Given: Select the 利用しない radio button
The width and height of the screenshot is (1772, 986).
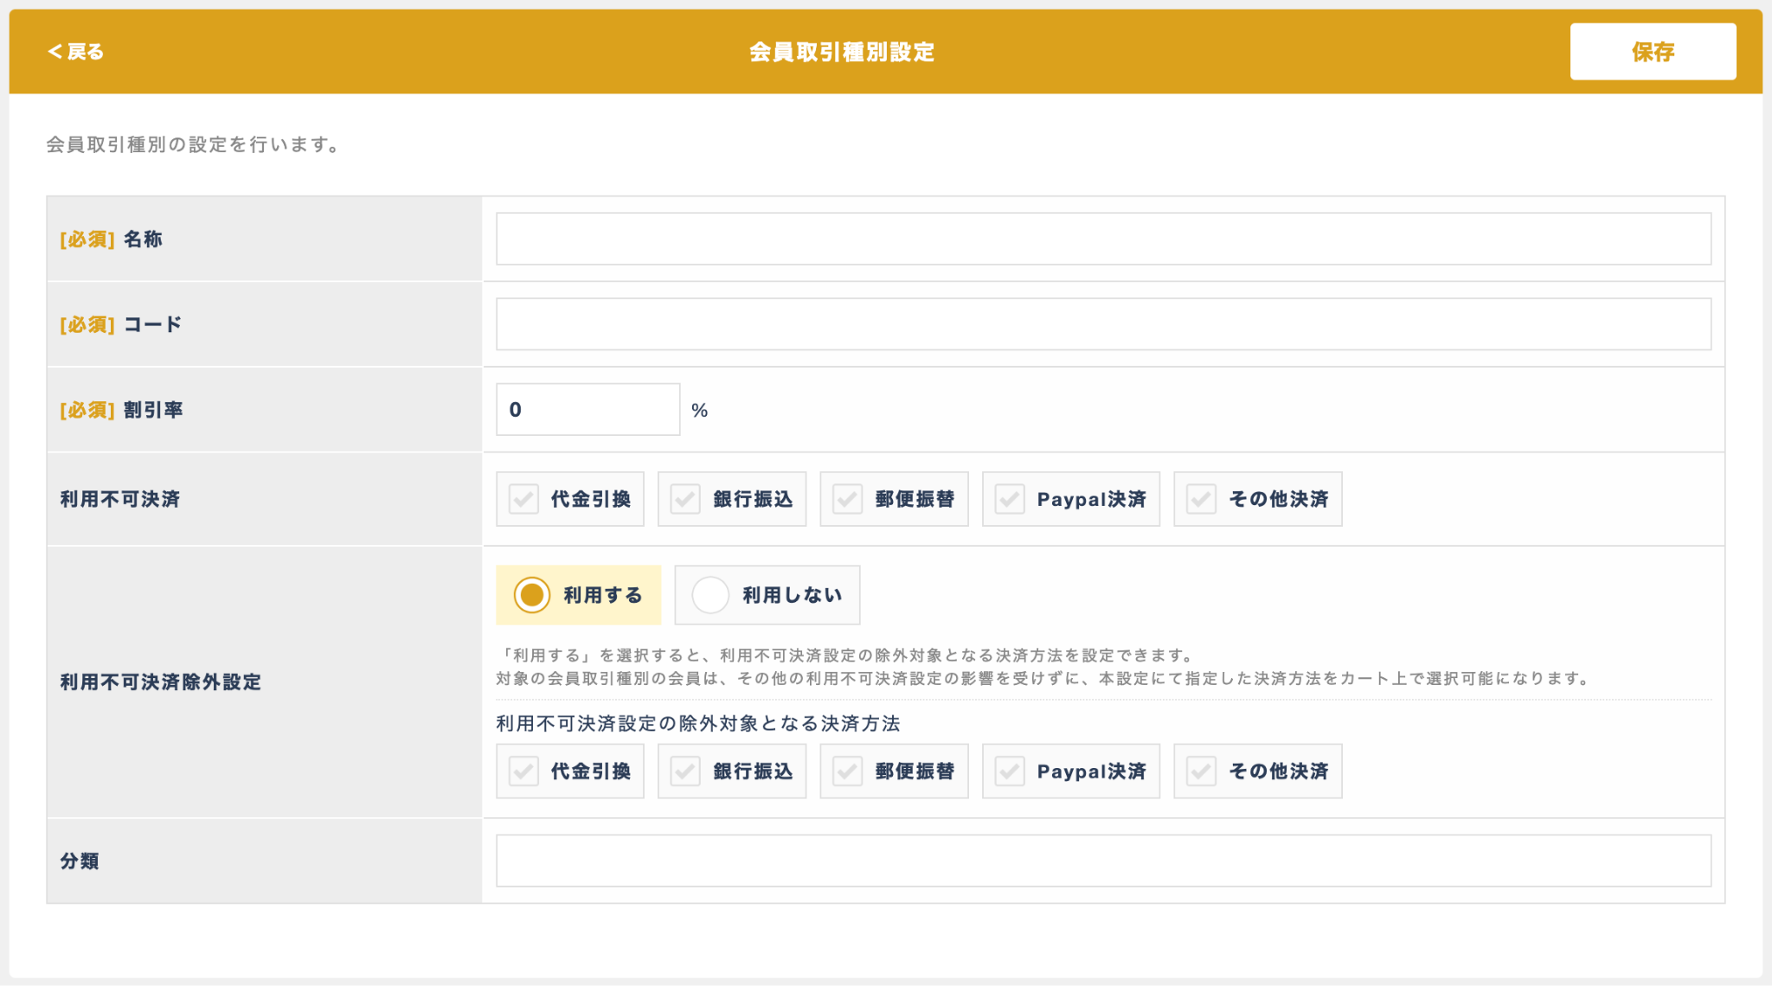Looking at the screenshot, I should (x=710, y=595).
